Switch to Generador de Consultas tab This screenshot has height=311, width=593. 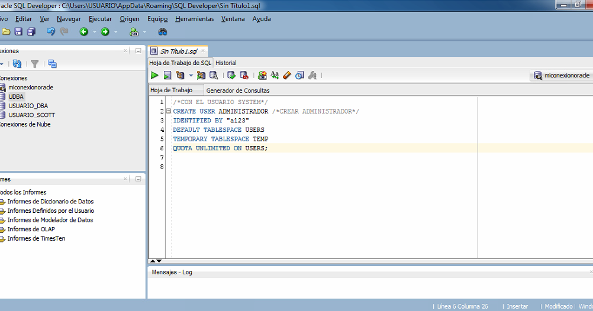(x=238, y=90)
